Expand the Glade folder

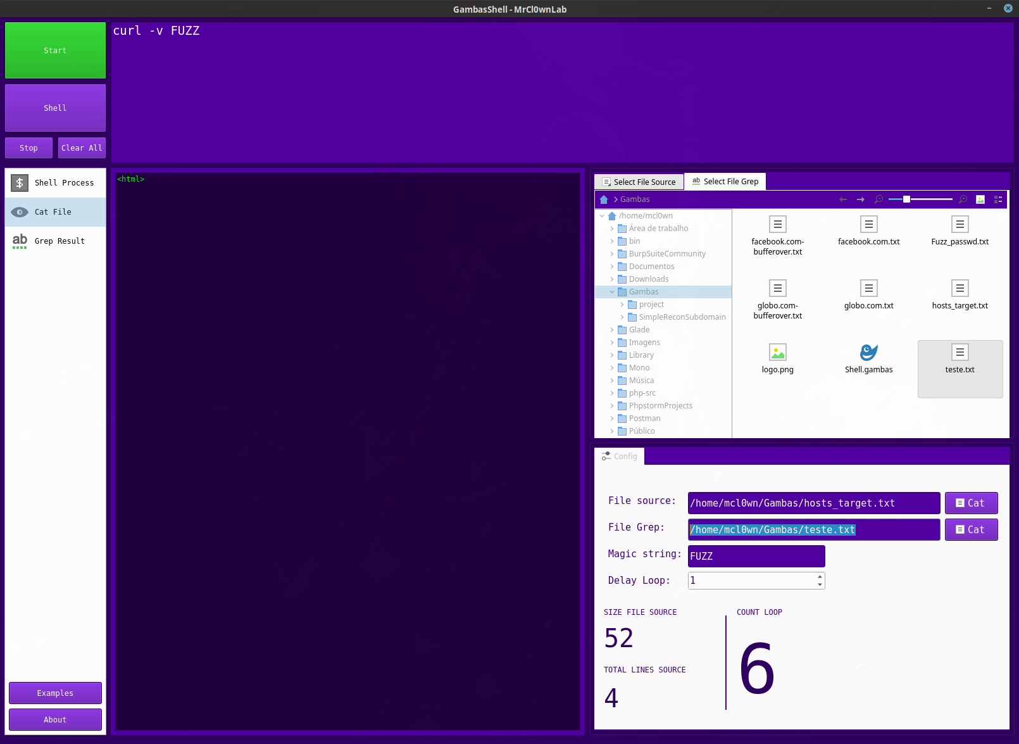coord(612,330)
